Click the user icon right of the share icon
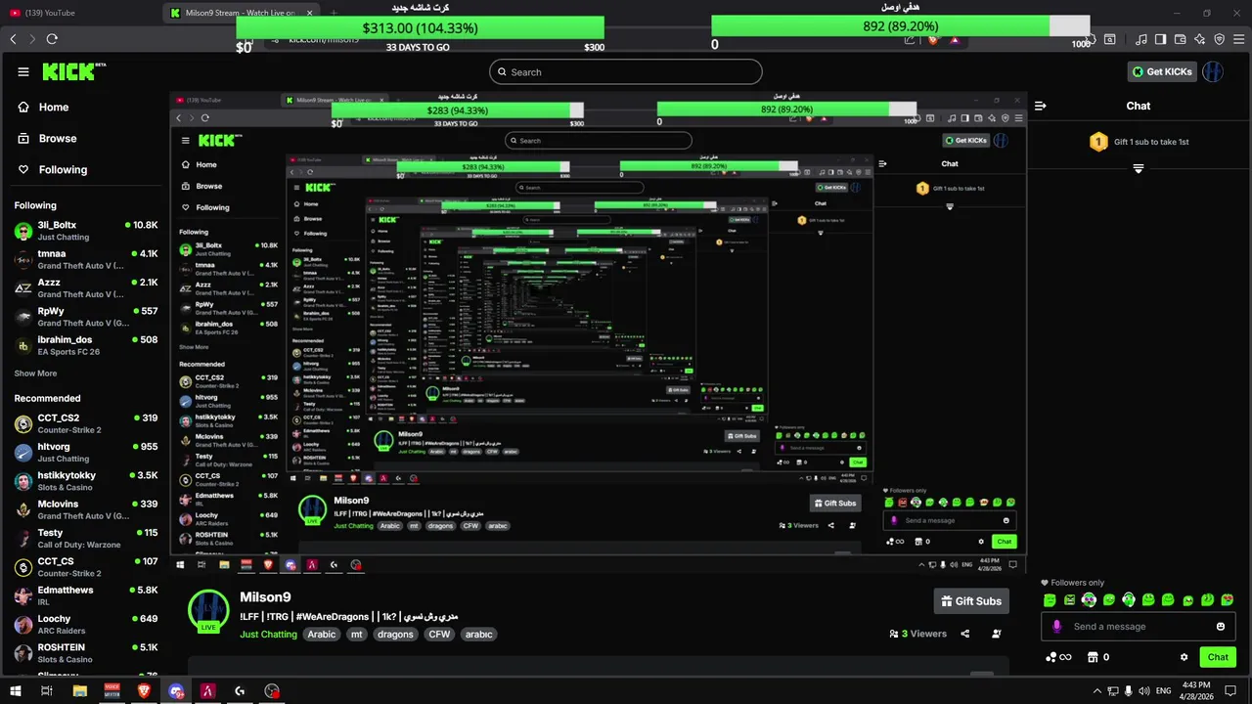1252x704 pixels. 997,634
